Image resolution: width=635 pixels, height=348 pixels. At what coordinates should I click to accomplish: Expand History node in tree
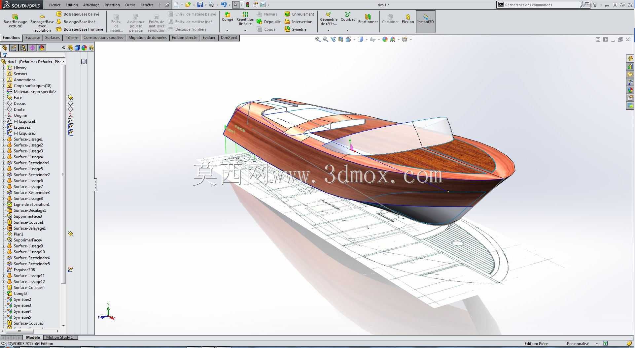click(4, 68)
